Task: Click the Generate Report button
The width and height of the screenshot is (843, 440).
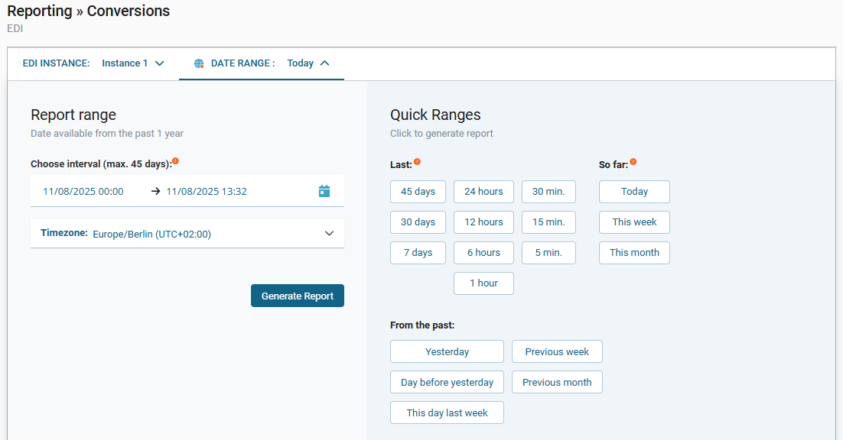Action: [297, 296]
